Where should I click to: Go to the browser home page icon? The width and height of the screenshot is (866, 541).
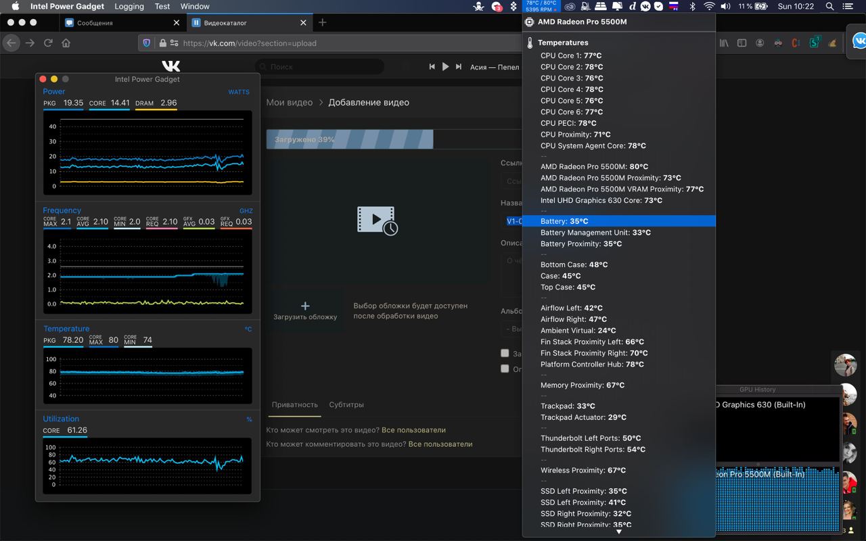(x=66, y=43)
